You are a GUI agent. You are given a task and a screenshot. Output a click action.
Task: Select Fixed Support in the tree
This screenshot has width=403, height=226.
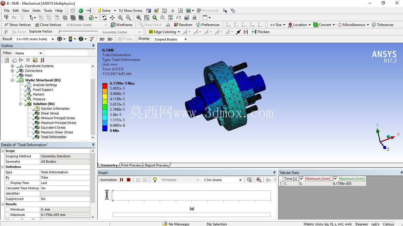click(x=43, y=90)
